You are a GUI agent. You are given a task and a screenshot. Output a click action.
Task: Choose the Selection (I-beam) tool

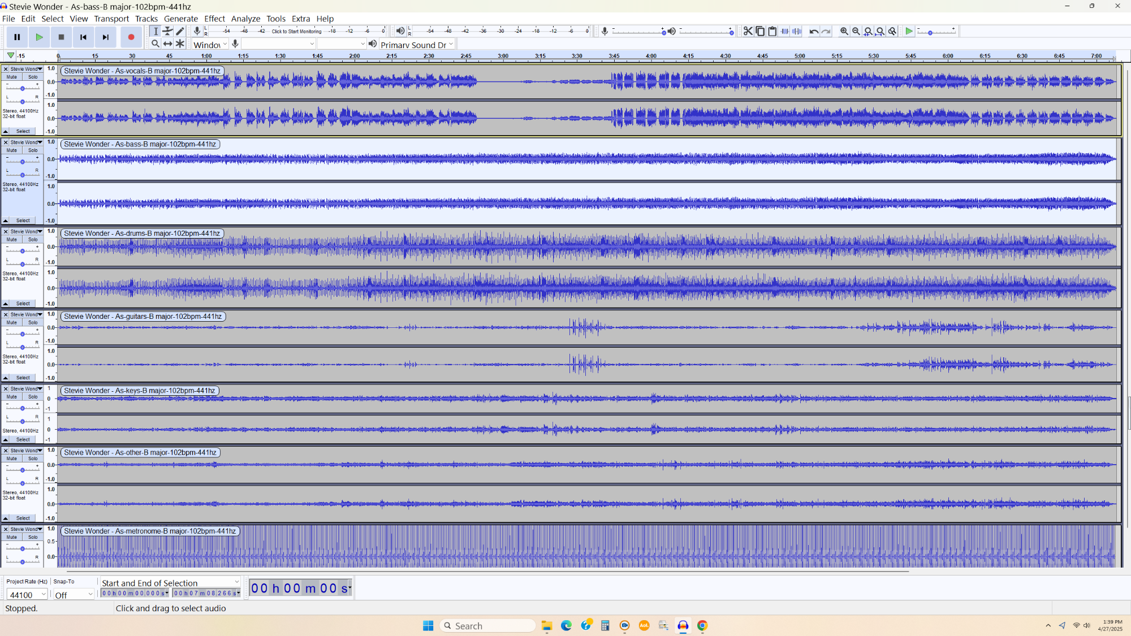pyautogui.click(x=156, y=31)
